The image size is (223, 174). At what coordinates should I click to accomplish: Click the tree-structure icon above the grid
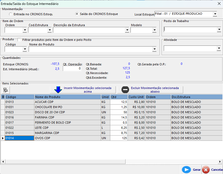click(5, 90)
